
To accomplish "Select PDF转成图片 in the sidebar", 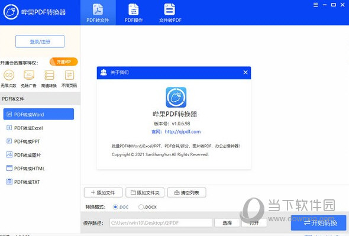I will [38, 155].
